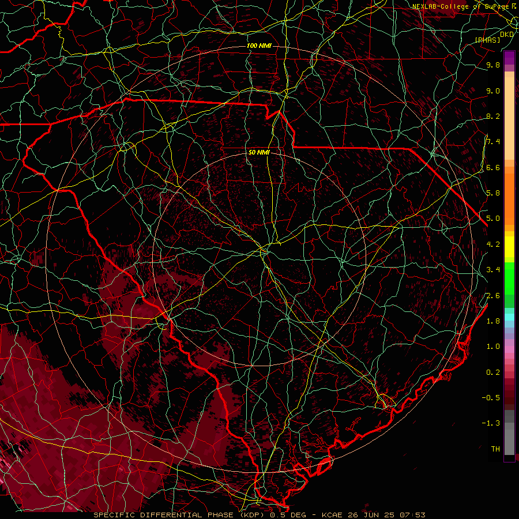This screenshot has height=519, width=519.
Task: Click the 5.0 legend value
Action: click(x=493, y=219)
